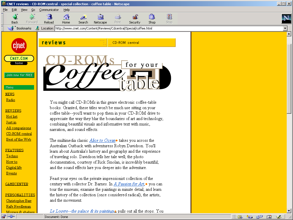Go back with the Back toolbar button
Viewport: 293px width, 220px height.
coord(15,19)
